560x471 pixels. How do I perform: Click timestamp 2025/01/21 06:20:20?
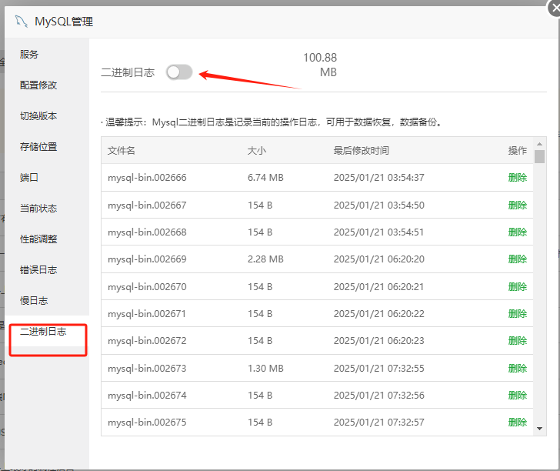click(379, 259)
